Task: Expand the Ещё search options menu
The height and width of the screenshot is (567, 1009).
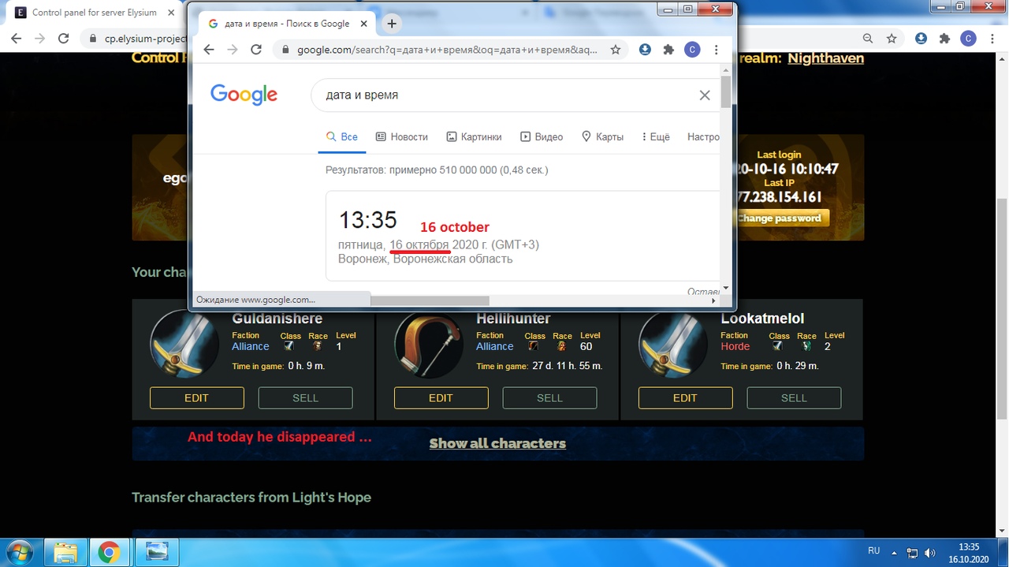Action: click(x=656, y=136)
